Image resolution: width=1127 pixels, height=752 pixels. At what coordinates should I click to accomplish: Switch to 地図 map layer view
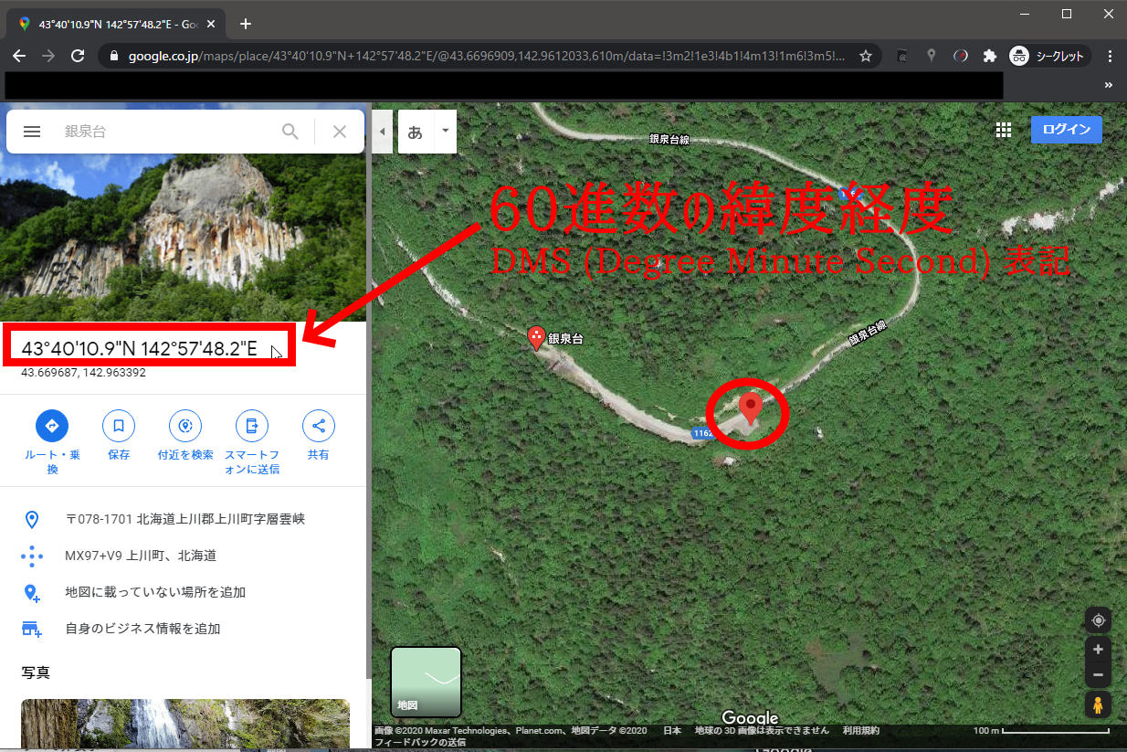[426, 682]
